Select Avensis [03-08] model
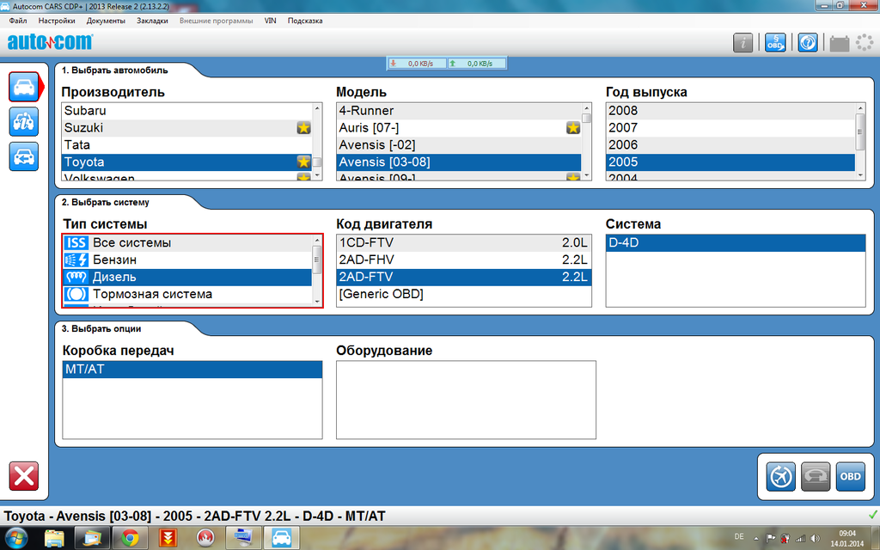Viewport: 880px width, 550px height. (459, 162)
